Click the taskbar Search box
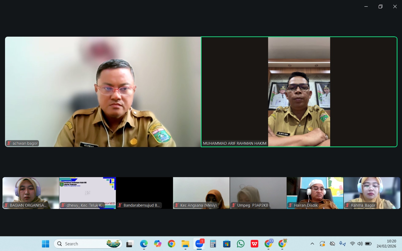The height and width of the screenshot is (251, 402). [88, 244]
